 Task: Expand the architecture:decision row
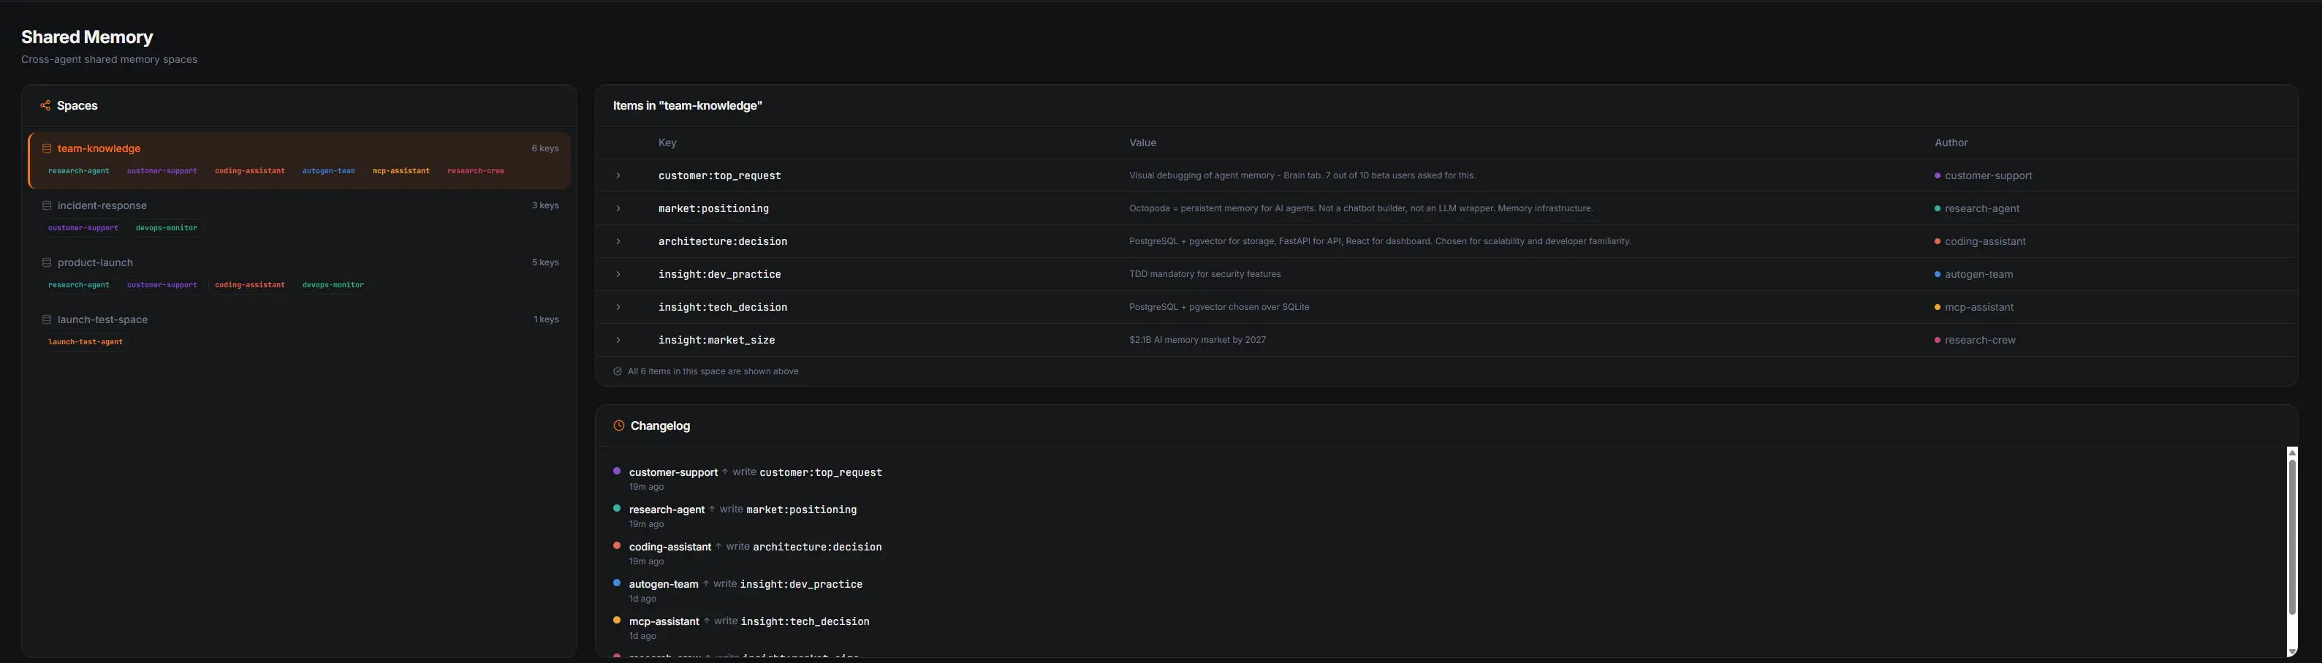point(618,242)
